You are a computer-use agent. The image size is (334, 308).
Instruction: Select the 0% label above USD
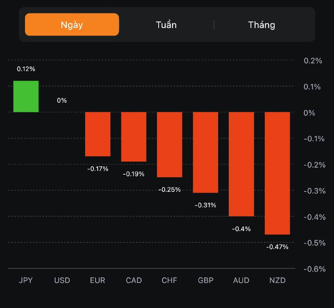click(x=62, y=100)
